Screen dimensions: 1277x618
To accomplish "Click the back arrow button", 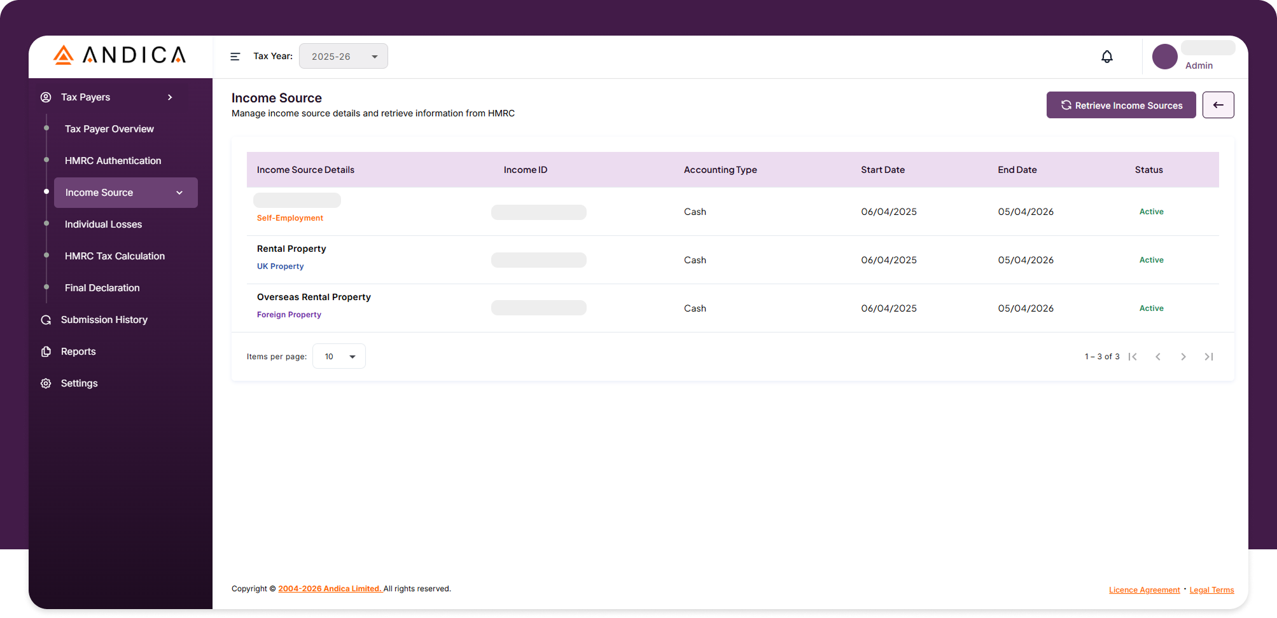I will (x=1218, y=105).
